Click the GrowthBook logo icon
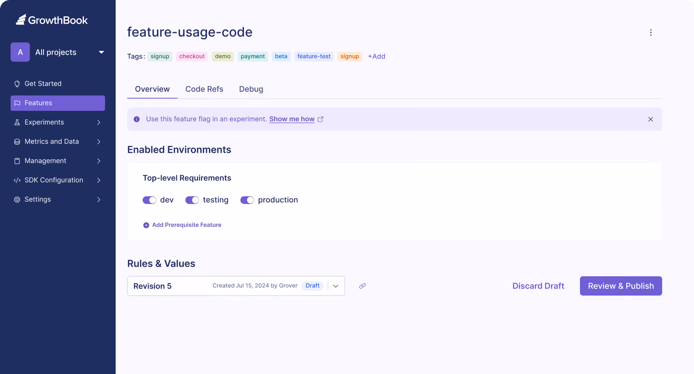Viewport: 694px width, 374px height. [20, 19]
